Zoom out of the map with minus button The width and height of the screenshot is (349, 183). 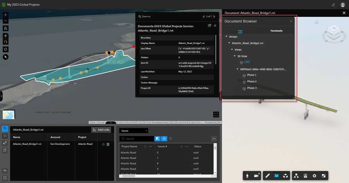point(6,21)
